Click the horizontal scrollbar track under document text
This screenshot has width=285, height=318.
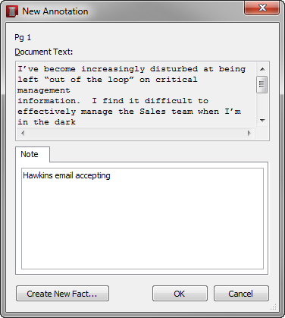pos(136,133)
